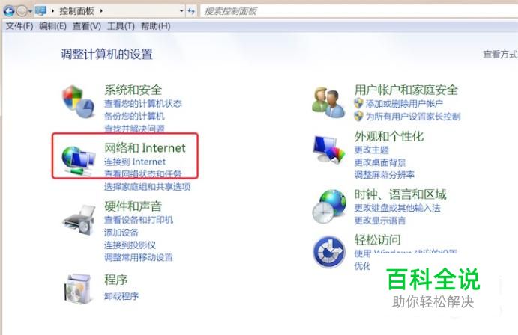Open the 工具(T) menu
The image size is (518, 335).
[121, 26]
